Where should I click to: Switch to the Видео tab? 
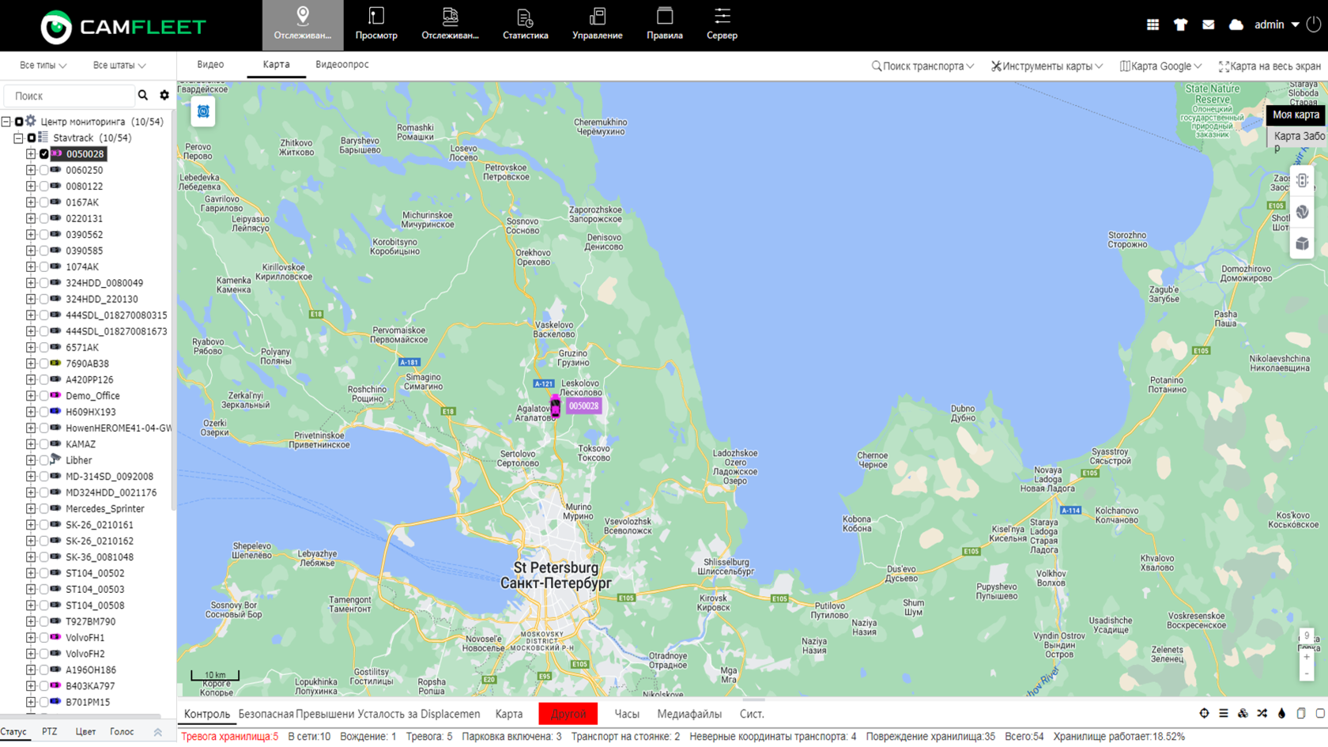[210, 65]
